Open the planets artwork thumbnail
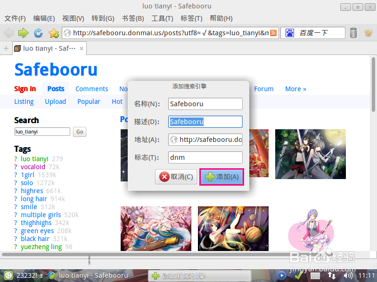 [x=233, y=228]
